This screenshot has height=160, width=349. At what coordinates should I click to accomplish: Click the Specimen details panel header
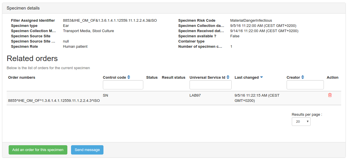(x=23, y=8)
